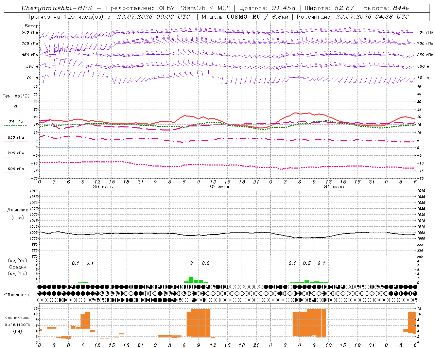
Task: Click the forecast text Прогноз на 120 часа(ов)
Action: tap(65, 17)
